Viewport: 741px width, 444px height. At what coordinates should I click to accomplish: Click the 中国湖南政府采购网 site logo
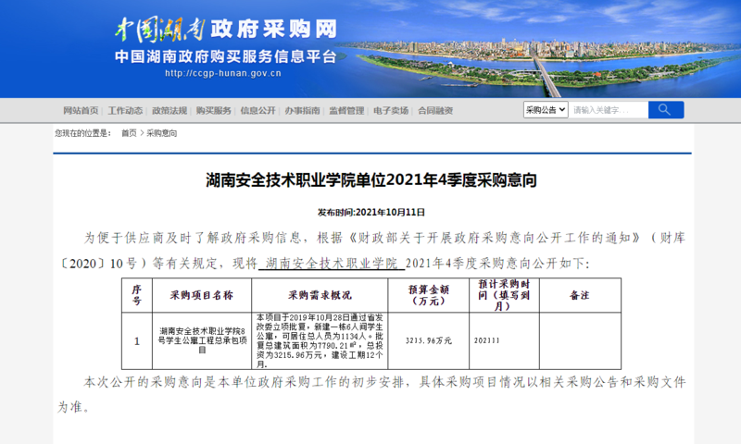(x=226, y=30)
